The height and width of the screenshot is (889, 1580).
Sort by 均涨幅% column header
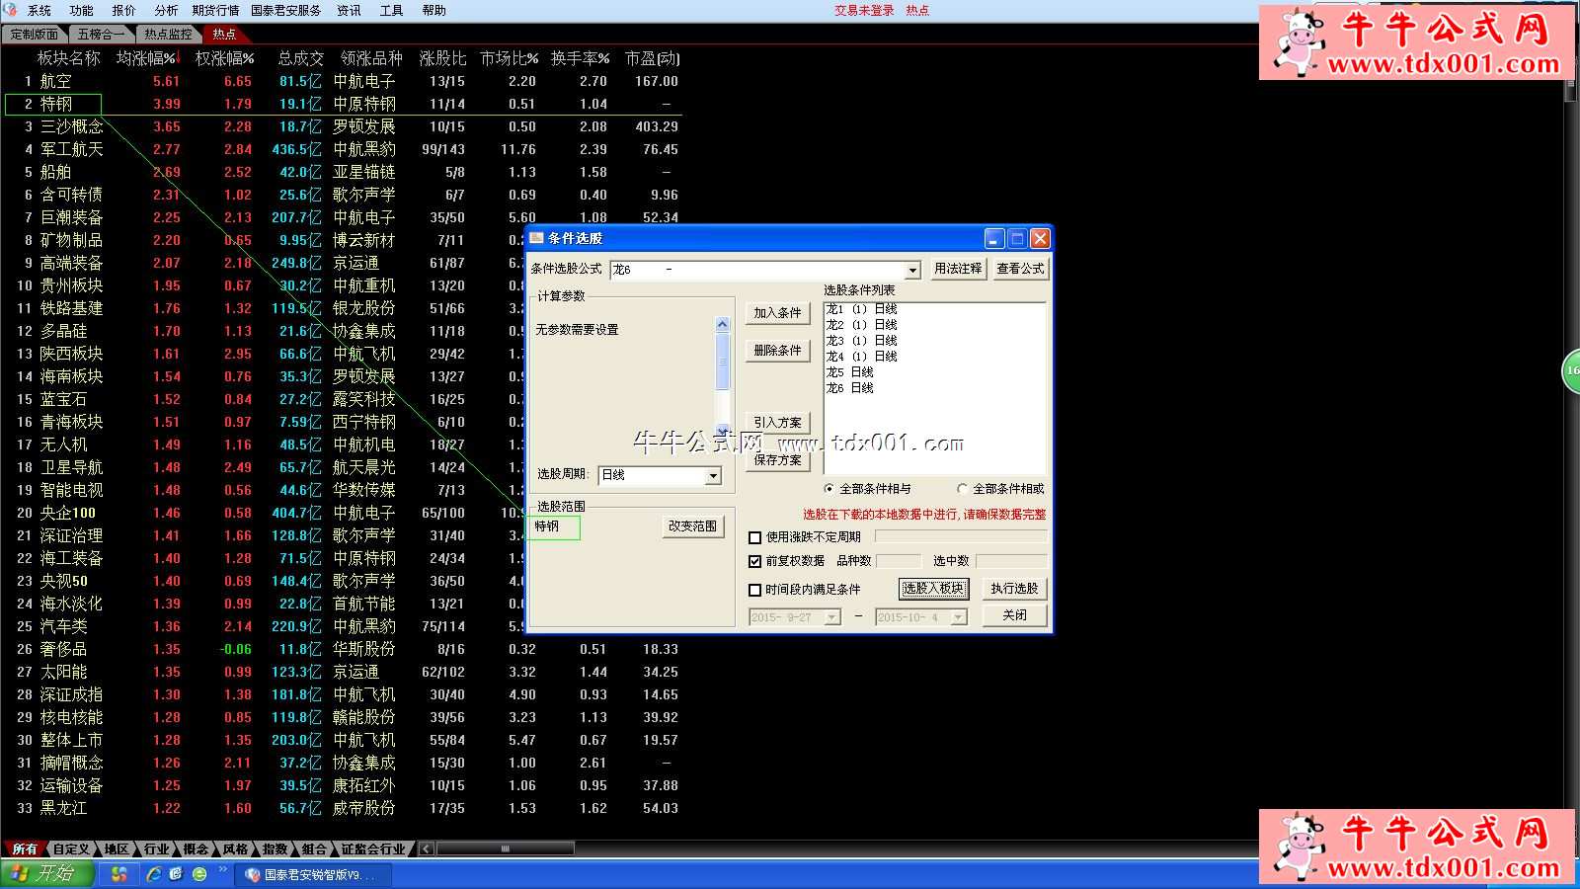(147, 58)
